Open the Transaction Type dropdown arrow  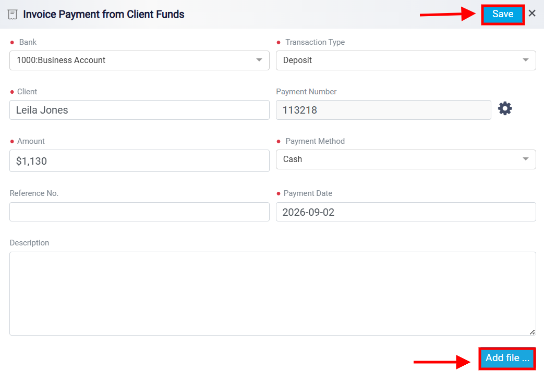(526, 60)
